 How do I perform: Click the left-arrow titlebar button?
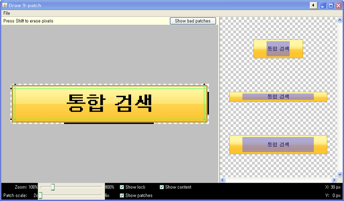point(313,5)
